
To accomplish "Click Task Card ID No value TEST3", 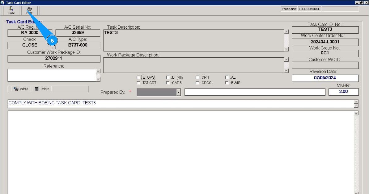I will [x=325, y=30].
